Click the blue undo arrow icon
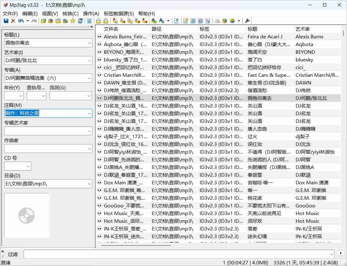The height and width of the screenshot is (266, 347). 21,21
